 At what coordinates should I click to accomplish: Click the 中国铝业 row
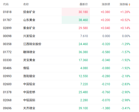pos(69,84)
